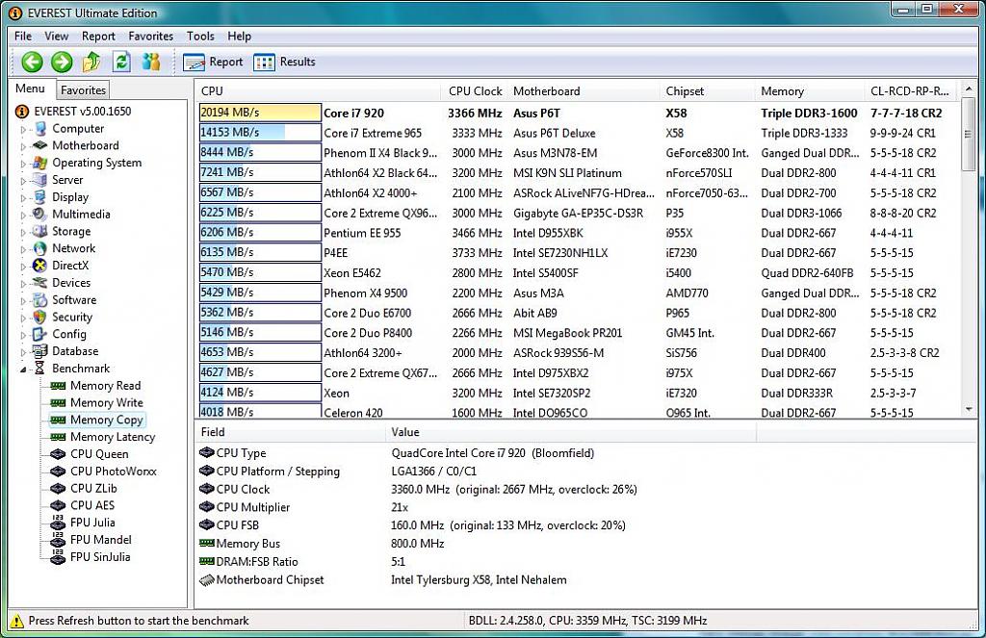
Task: Sort by the CPU Clock column header
Action: click(475, 91)
